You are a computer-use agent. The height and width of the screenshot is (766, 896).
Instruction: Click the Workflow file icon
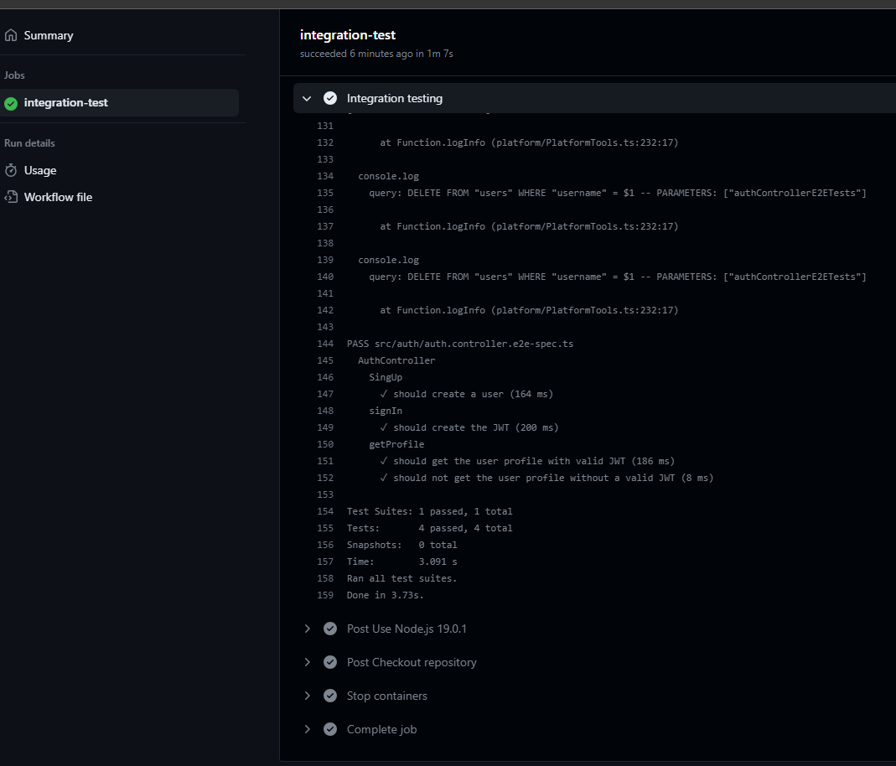point(11,197)
